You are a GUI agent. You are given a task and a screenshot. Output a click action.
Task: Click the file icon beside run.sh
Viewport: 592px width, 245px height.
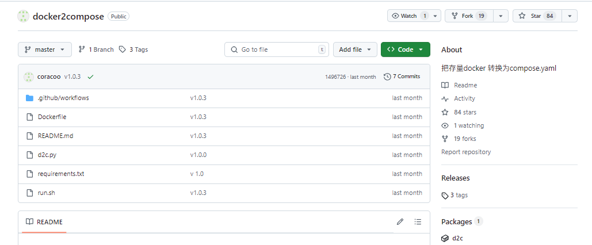(30, 193)
